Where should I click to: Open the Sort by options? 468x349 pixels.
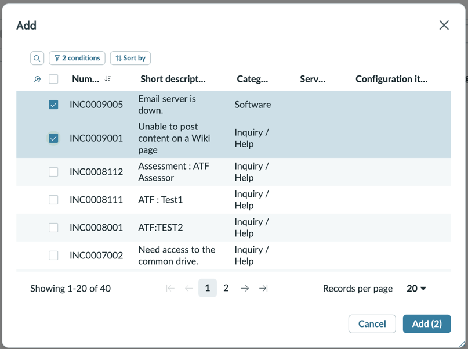coord(130,58)
